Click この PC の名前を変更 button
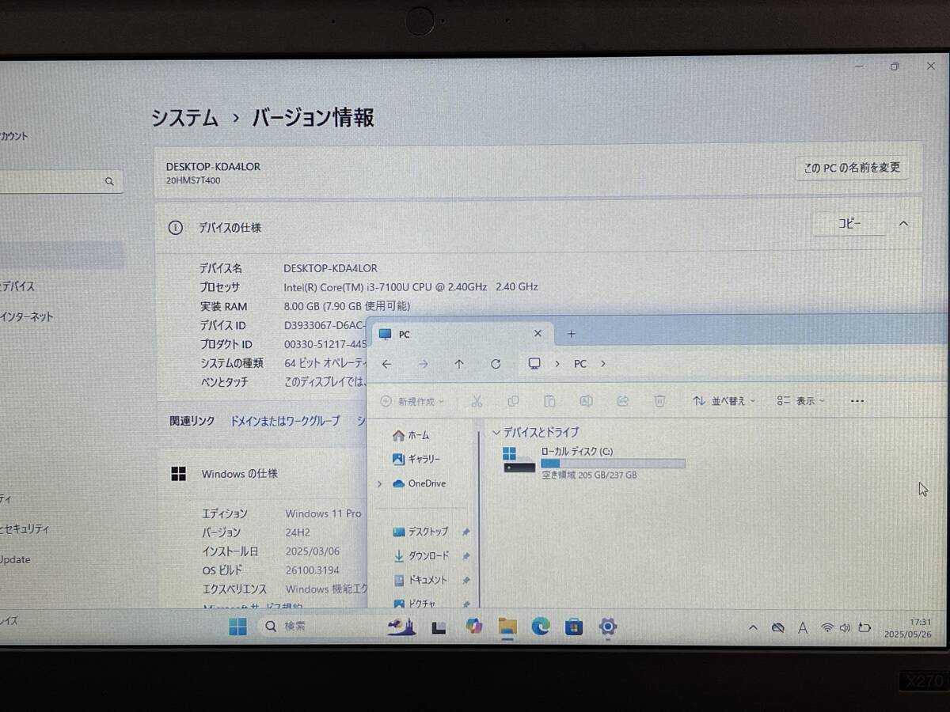 tap(852, 168)
